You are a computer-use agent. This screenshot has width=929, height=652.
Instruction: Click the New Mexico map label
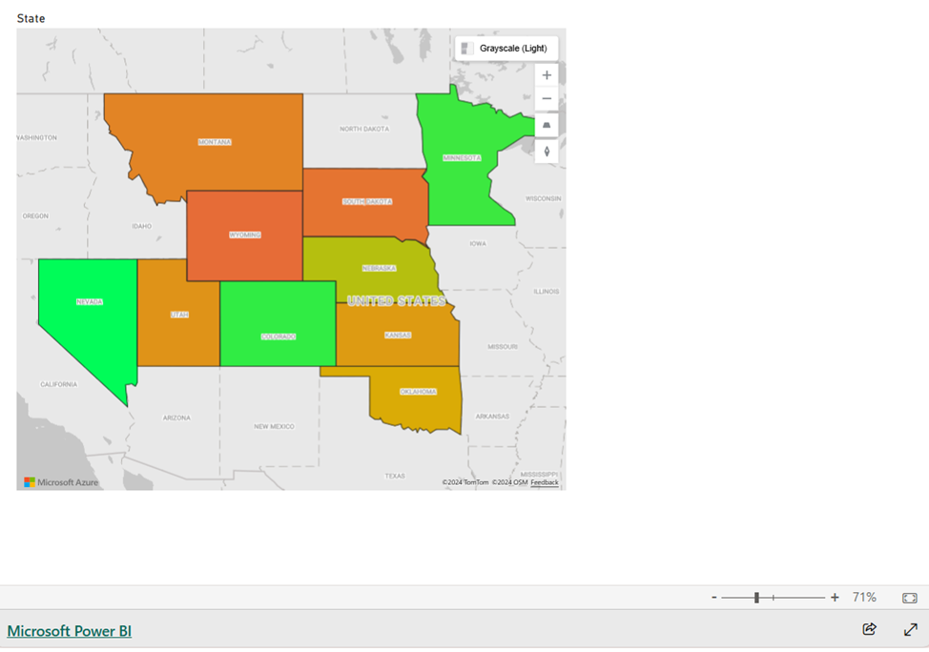tap(274, 426)
